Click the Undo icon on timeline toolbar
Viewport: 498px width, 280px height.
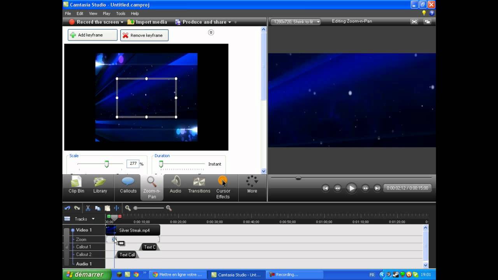[67, 208]
